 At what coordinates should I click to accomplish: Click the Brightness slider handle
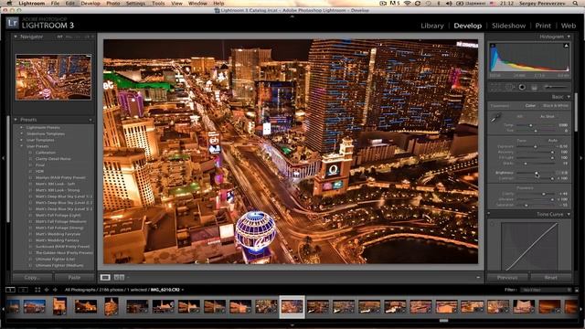(x=537, y=173)
